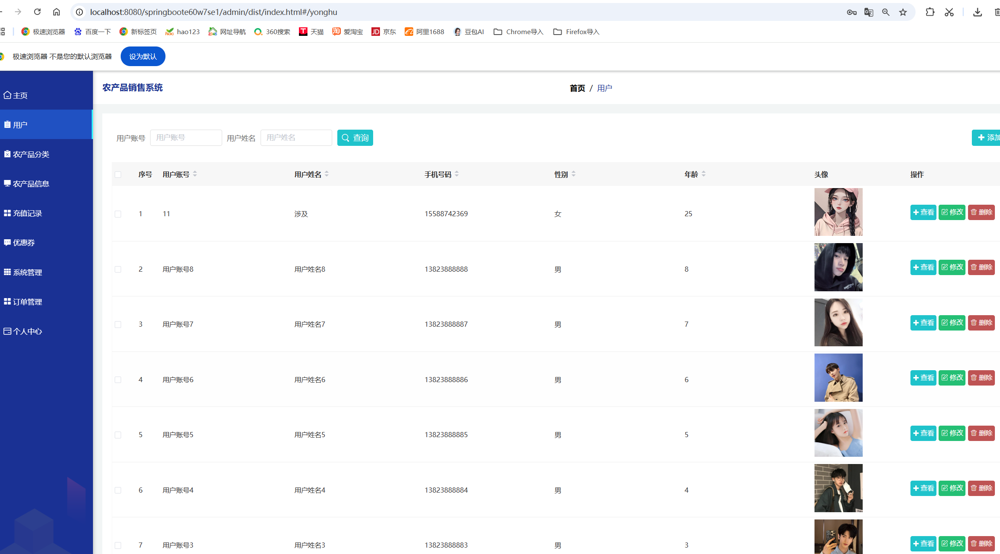Screen dimensions: 1000x554
Task: Check the checkbox for row 1 user 11
Action: click(x=118, y=214)
